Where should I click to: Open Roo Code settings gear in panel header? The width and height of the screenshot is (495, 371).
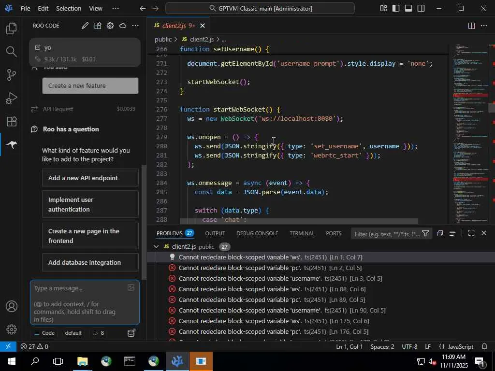[110, 26]
